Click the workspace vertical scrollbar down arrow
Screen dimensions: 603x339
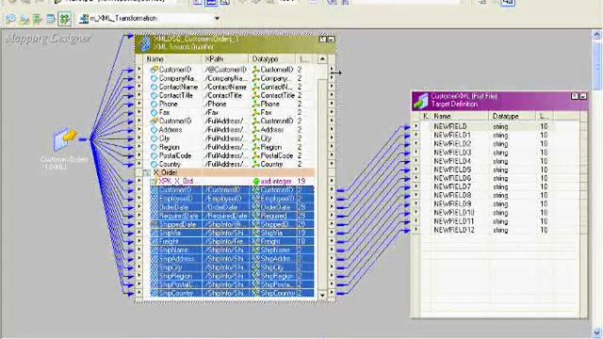[x=596, y=332]
